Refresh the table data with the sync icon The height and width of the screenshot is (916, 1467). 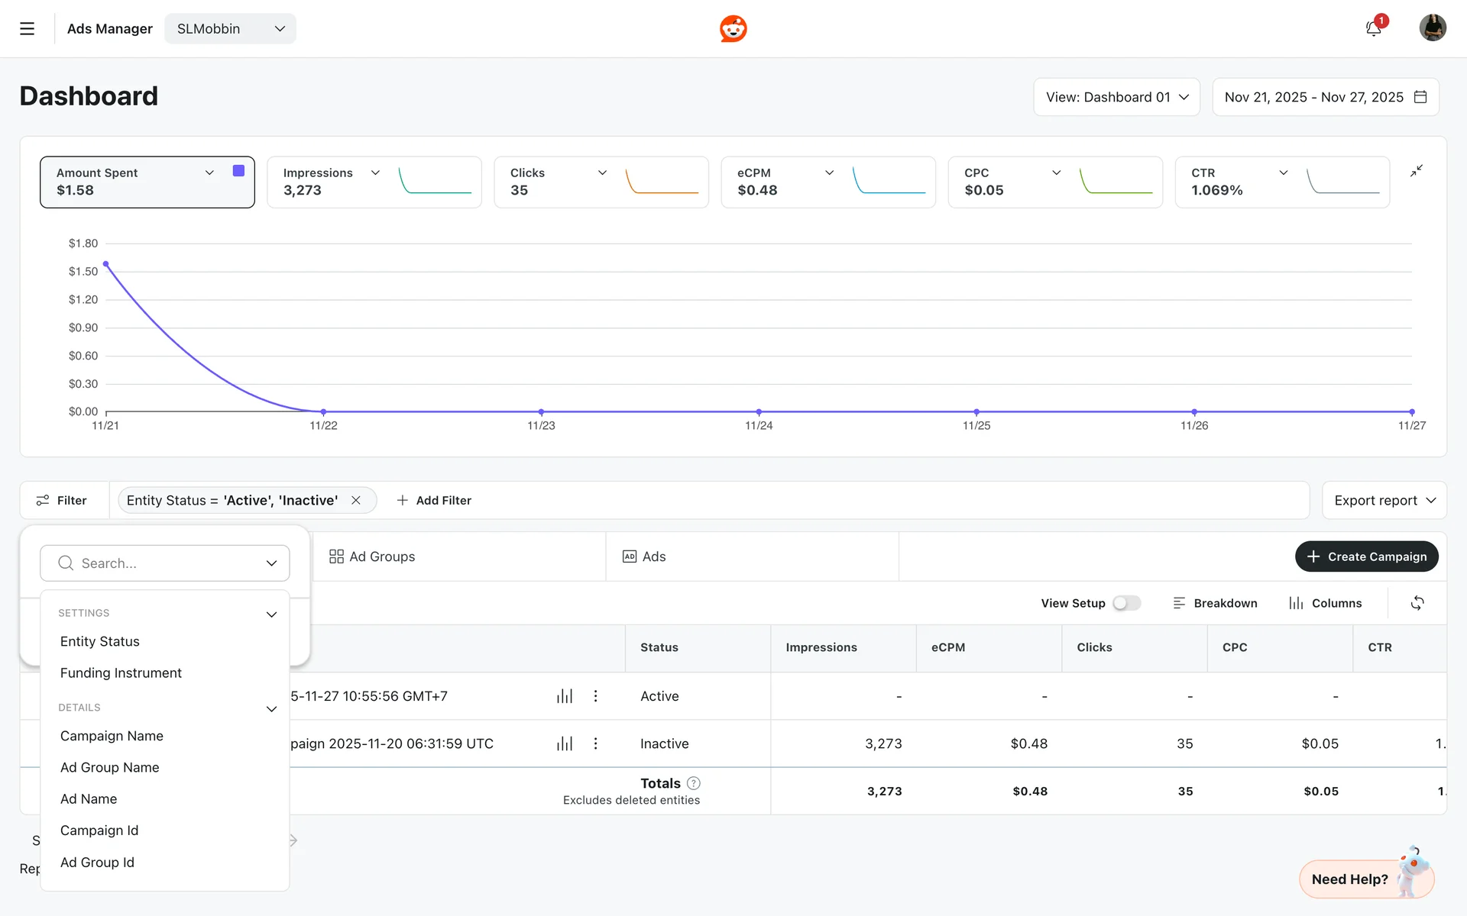[x=1417, y=603]
